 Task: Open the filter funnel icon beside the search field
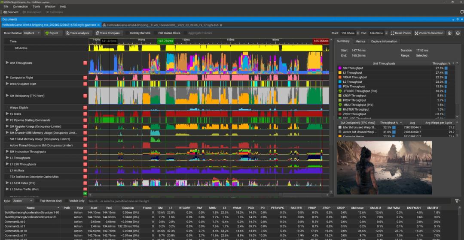pyautogui.click(x=457, y=201)
